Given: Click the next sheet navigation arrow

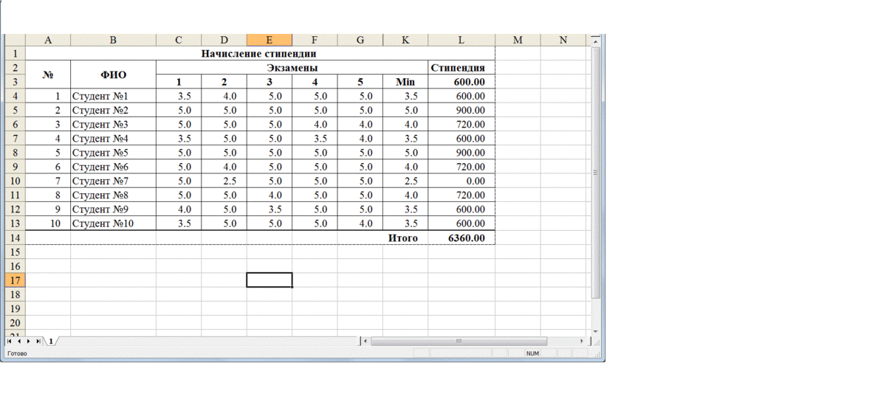Looking at the screenshot, I should 29,341.
